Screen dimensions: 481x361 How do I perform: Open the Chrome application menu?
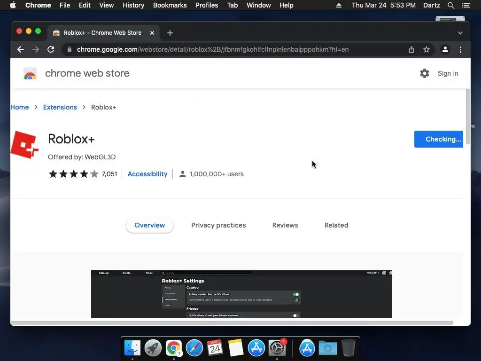(x=38, y=5)
